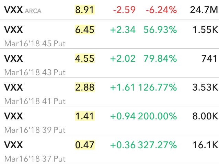
Task: Open VXX Mar16'18 43 Put contract
Action: 109,63
